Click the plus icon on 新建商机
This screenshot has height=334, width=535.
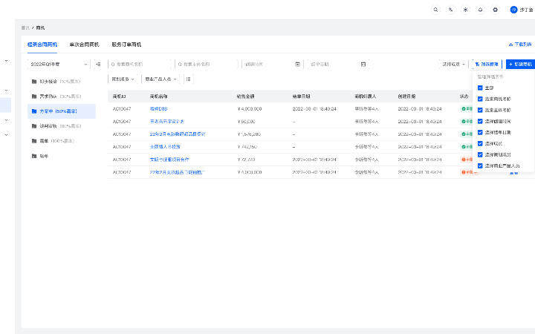coord(510,64)
